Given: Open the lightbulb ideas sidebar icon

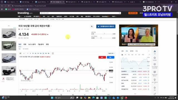Looking at the screenshot, I should [x=155, y=80].
